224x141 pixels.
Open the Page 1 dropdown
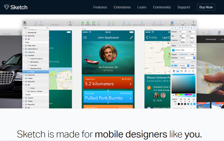tap(27, 28)
